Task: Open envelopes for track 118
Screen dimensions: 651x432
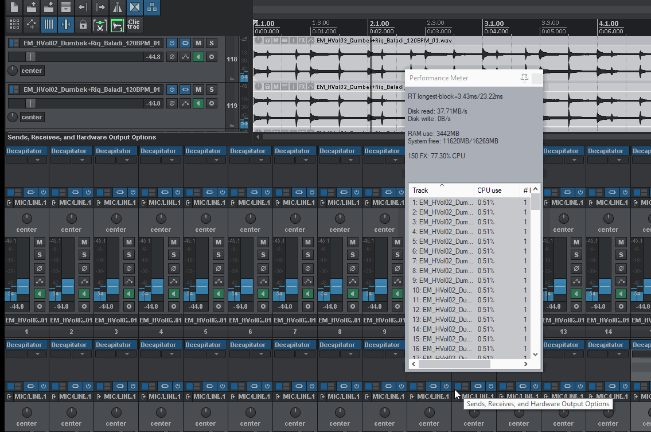Action: (x=185, y=57)
